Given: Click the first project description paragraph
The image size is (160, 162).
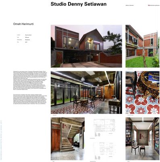Looking at the screenshot, I should click(x=30, y=81).
